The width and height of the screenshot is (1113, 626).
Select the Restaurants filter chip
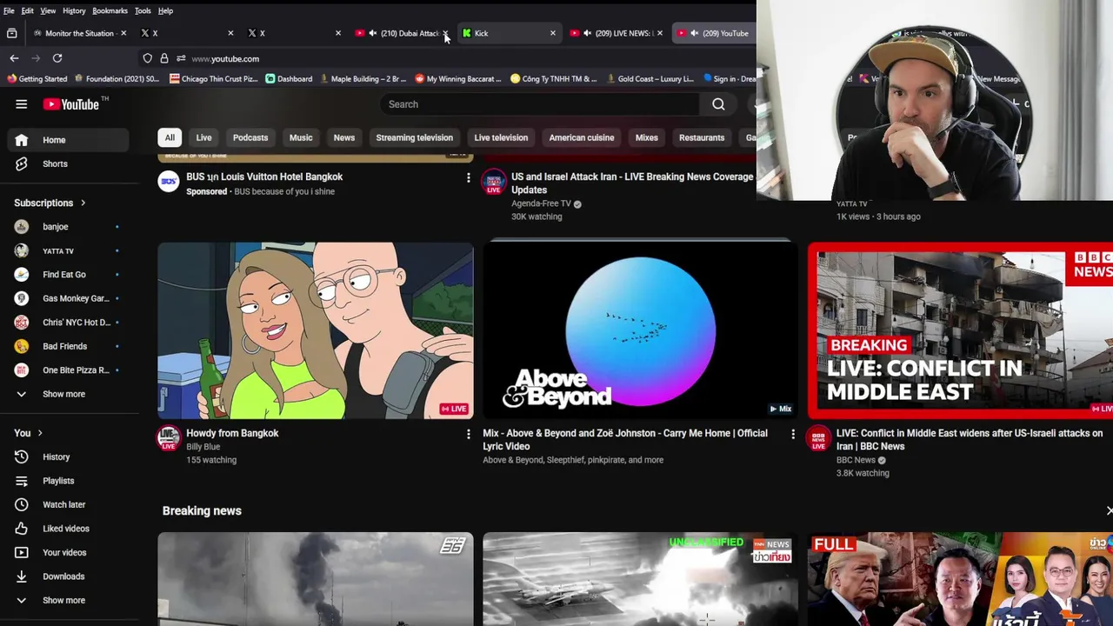pyautogui.click(x=702, y=137)
